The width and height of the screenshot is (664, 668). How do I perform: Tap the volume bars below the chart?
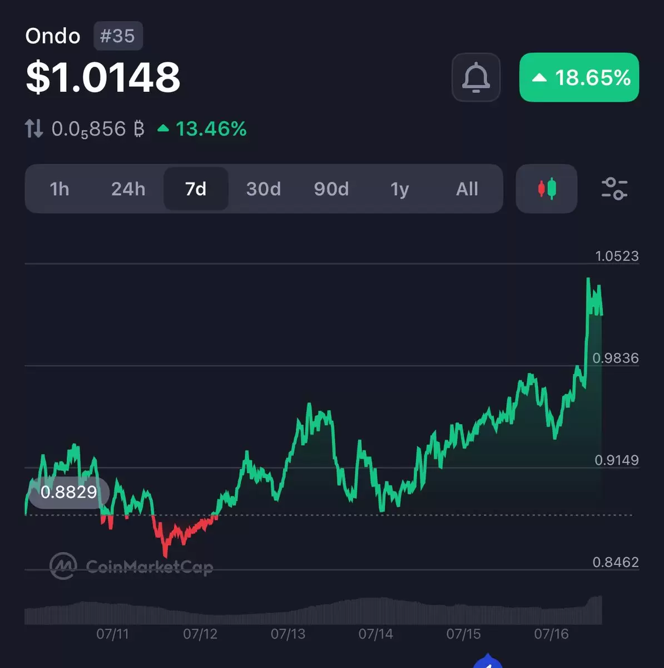coord(313,611)
